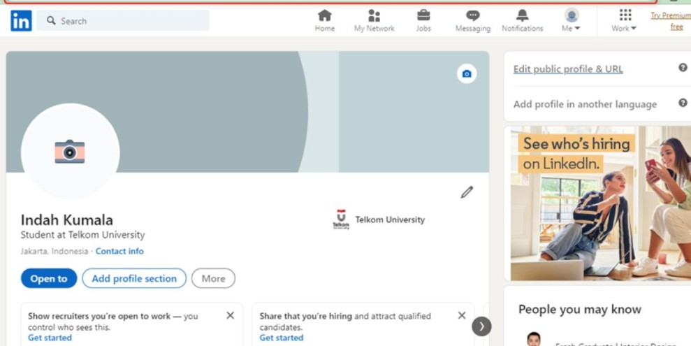Screen dimensions: 691x346
Task: Open the Contact info link
Action: pos(119,251)
